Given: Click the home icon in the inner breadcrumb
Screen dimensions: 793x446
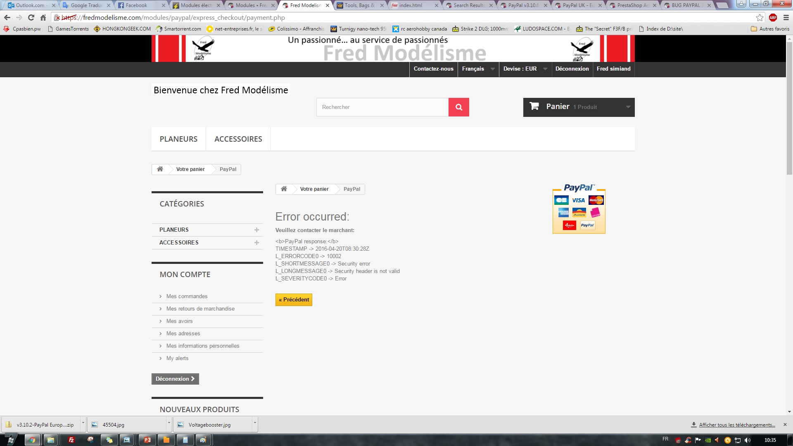Looking at the screenshot, I should tap(284, 189).
